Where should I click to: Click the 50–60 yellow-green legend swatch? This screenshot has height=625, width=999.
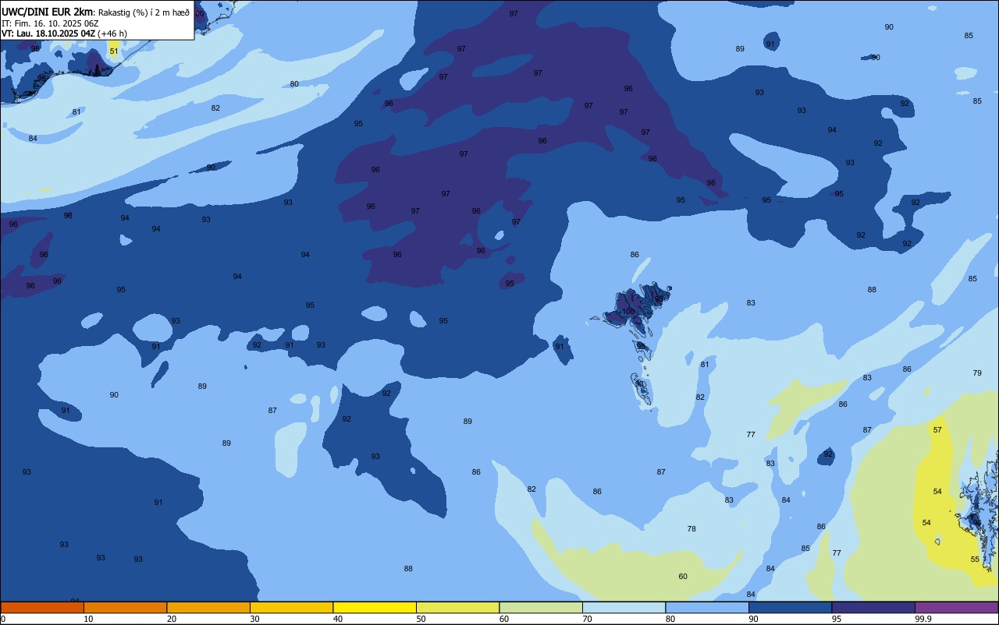tap(457, 607)
